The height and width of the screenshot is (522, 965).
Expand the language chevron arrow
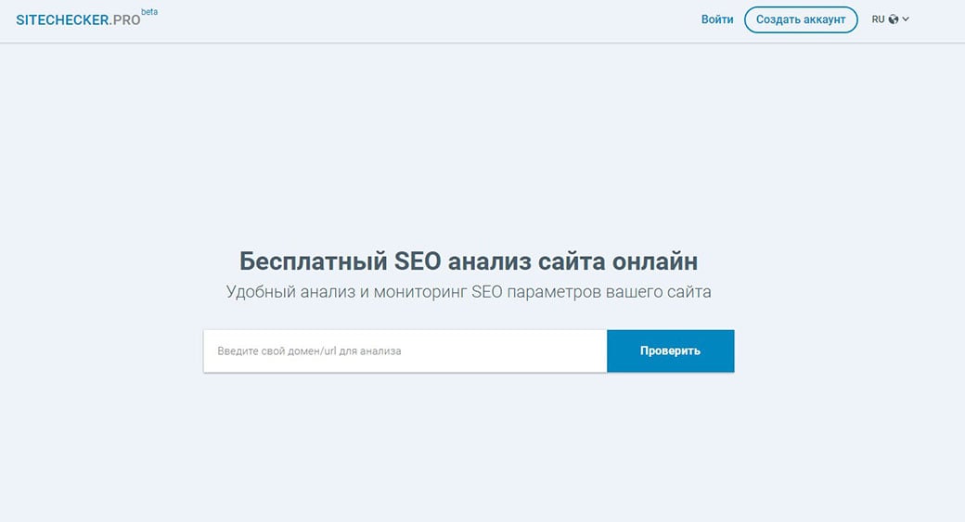pyautogui.click(x=906, y=19)
